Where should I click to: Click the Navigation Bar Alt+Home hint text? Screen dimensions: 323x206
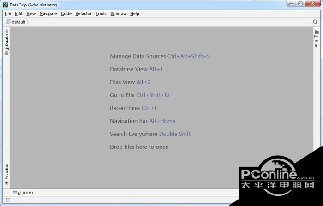coord(143,121)
